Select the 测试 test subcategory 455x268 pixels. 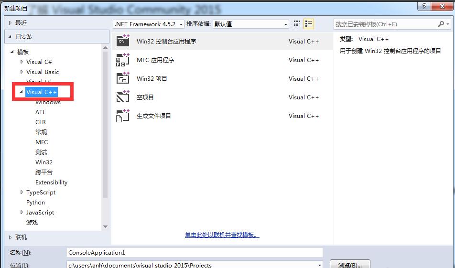(x=41, y=152)
